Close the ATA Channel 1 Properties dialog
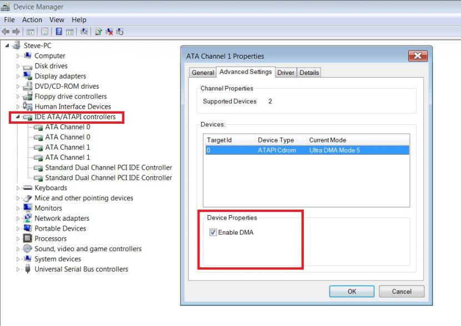461x326 pixels. (x=418, y=55)
